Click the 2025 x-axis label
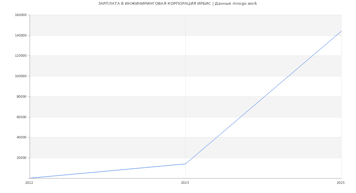 tap(341, 183)
